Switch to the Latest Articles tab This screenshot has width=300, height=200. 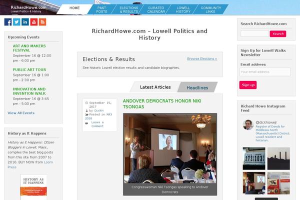[x=155, y=87]
